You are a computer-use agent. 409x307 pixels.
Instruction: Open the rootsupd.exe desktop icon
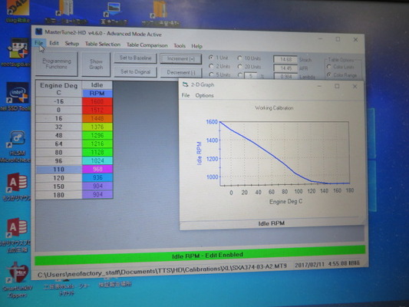(18, 52)
